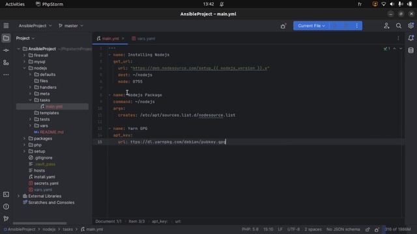Open Code With Me user icon
The width and height of the screenshot is (417, 234).
pos(386,26)
